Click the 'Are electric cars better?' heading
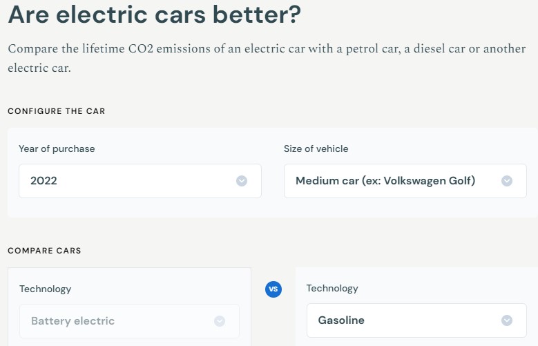538x346 pixels. (x=155, y=15)
